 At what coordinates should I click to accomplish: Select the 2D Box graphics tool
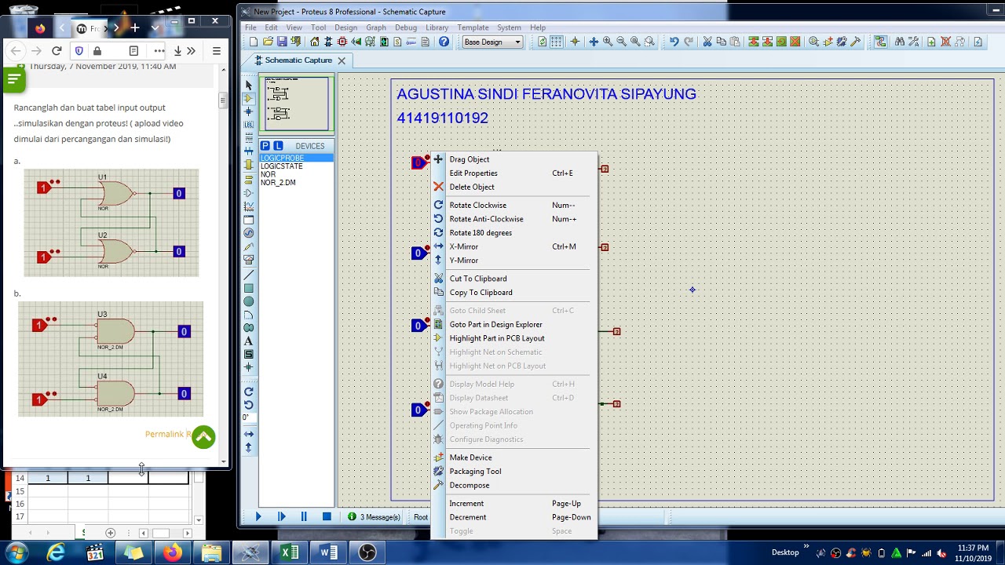[x=249, y=288]
